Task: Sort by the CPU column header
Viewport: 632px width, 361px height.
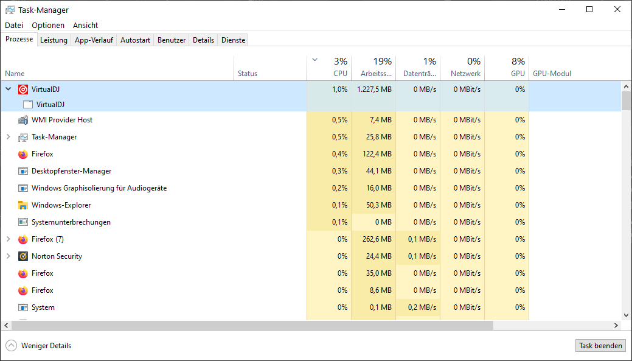Action: click(x=329, y=68)
